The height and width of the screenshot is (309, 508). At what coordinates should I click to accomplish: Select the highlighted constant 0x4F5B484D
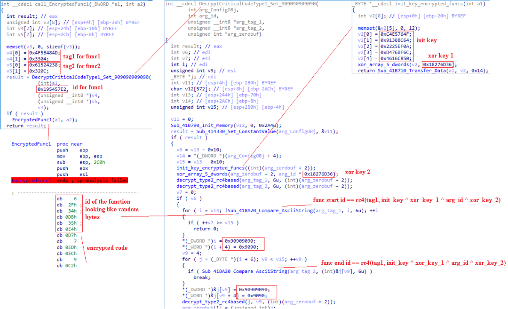(x=44, y=52)
